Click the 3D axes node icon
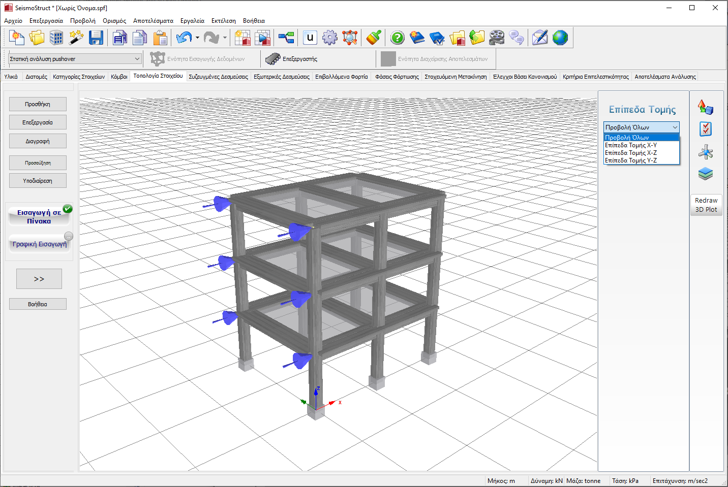Image resolution: width=728 pixels, height=487 pixels. 706,152
